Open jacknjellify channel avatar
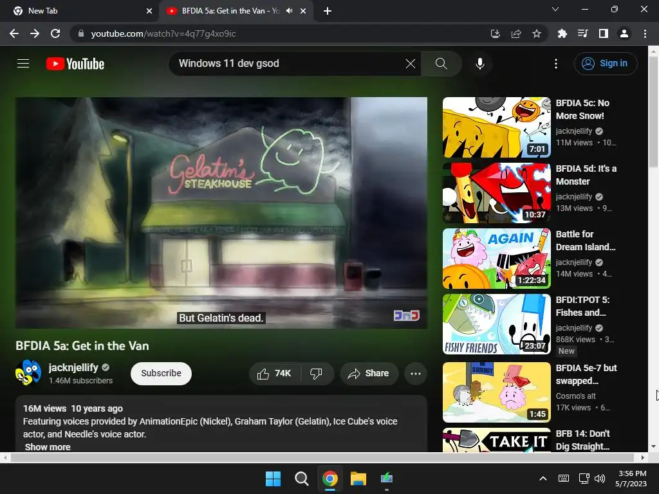This screenshot has width=659, height=494. tap(28, 372)
